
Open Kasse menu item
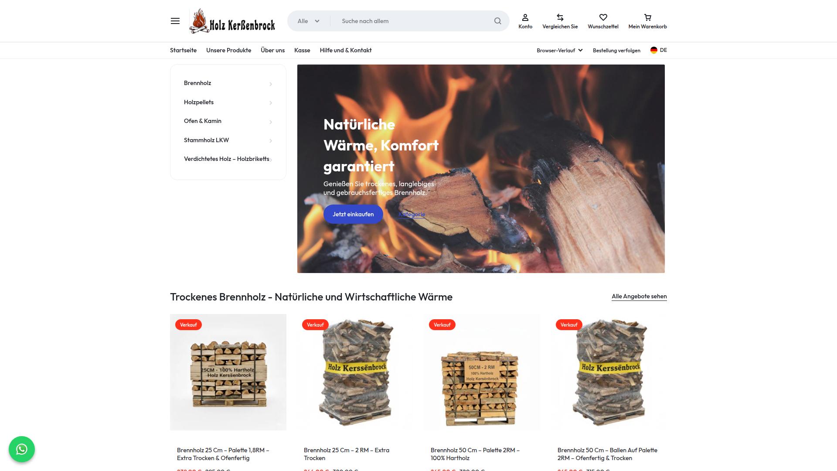click(x=302, y=50)
